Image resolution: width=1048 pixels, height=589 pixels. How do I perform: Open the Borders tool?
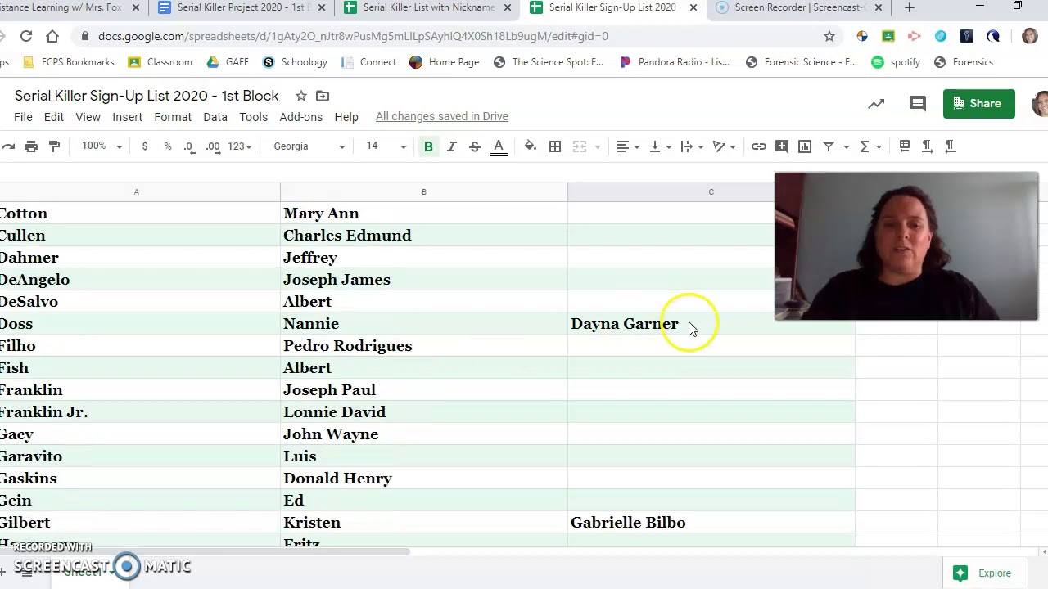tap(555, 146)
